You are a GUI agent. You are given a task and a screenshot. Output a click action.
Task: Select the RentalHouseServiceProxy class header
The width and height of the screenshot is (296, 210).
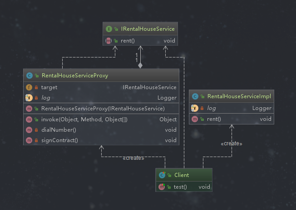click(74, 76)
